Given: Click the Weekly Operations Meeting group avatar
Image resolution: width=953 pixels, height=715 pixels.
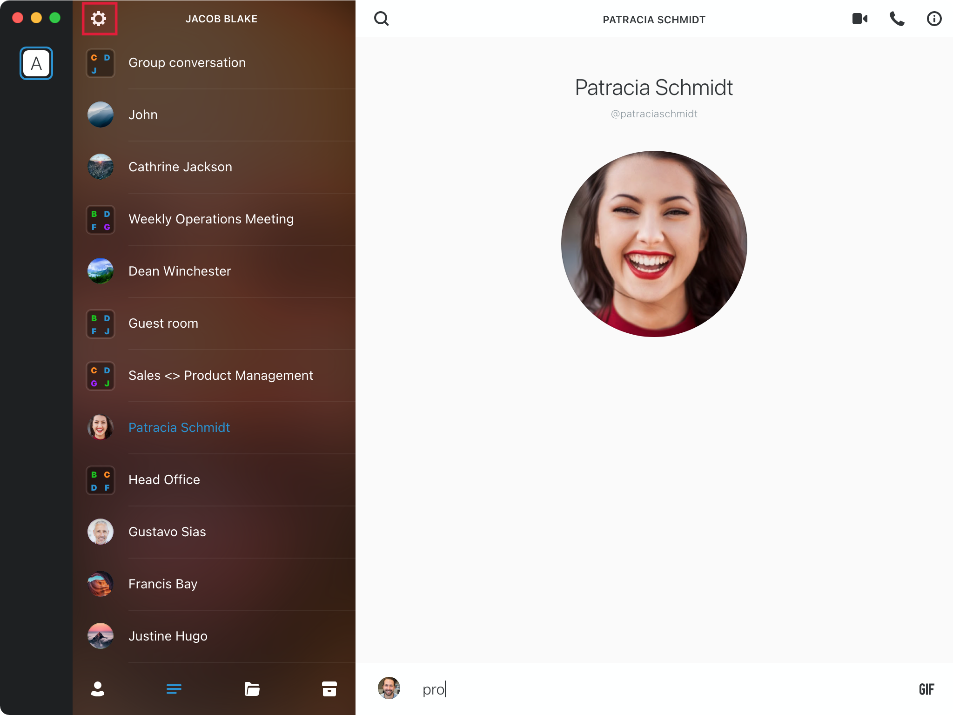Looking at the screenshot, I should click(101, 220).
